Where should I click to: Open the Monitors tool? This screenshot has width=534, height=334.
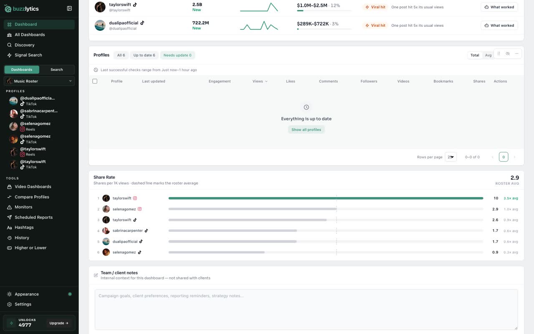coord(39,207)
